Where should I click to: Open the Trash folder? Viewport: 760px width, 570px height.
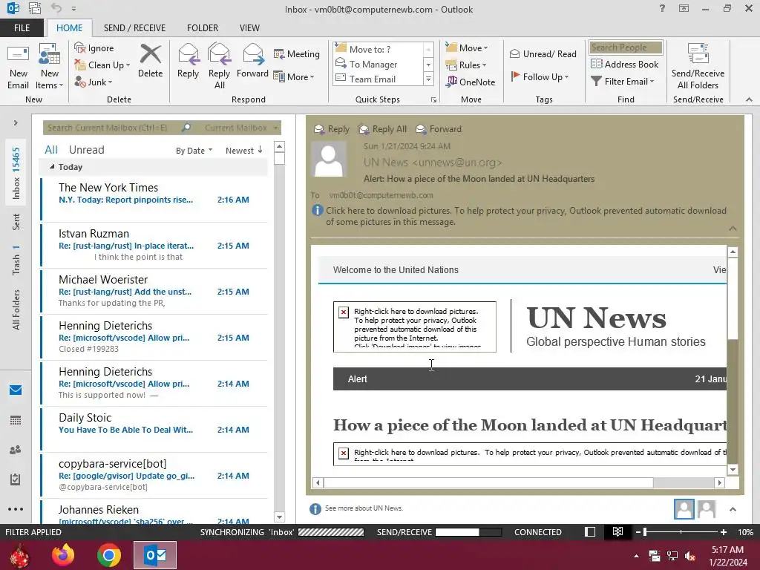(x=16, y=260)
